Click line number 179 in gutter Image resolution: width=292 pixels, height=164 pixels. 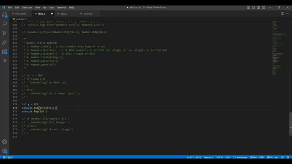click(x=15, y=137)
